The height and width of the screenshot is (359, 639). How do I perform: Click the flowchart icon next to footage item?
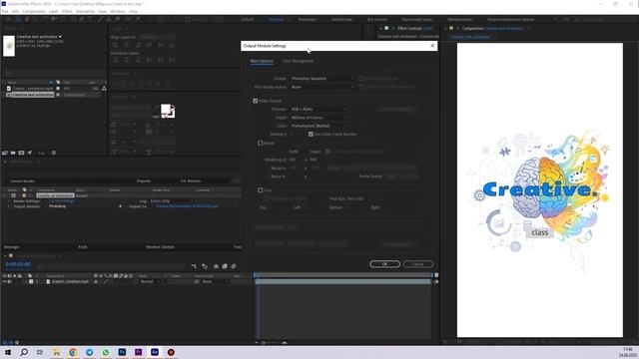coord(104,89)
